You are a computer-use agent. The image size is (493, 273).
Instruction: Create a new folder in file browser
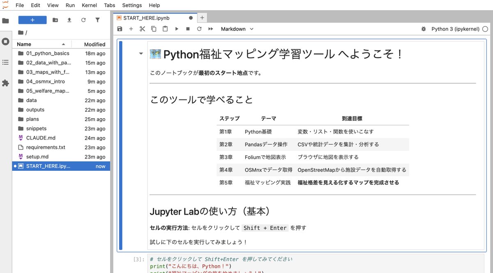pyautogui.click(x=55, y=20)
